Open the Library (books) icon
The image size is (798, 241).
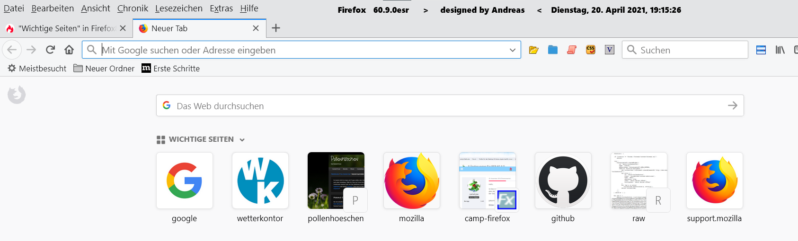780,50
